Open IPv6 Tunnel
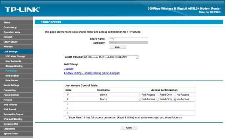Image resolution: width=225 pixels, height=138 pixels. [x=16, y=109]
